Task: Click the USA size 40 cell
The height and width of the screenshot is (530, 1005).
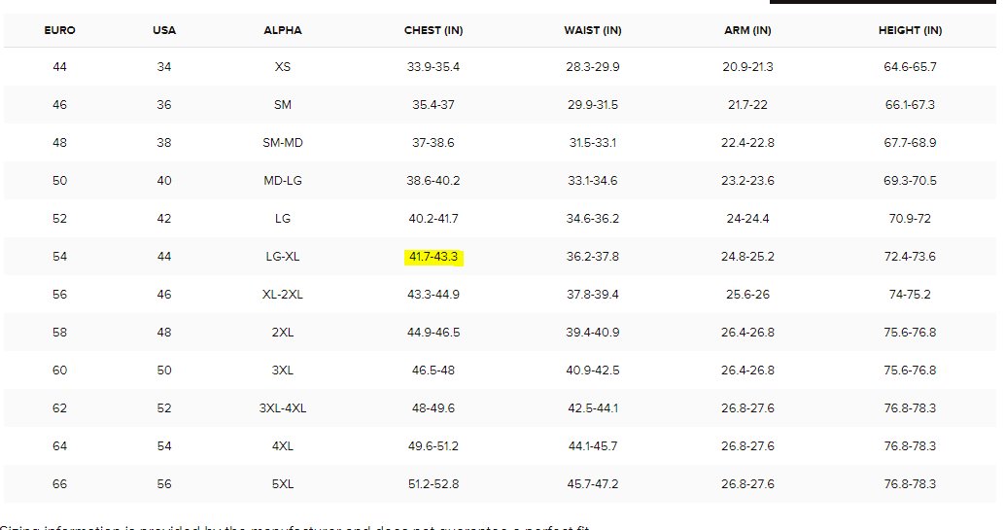Action: tap(164, 181)
